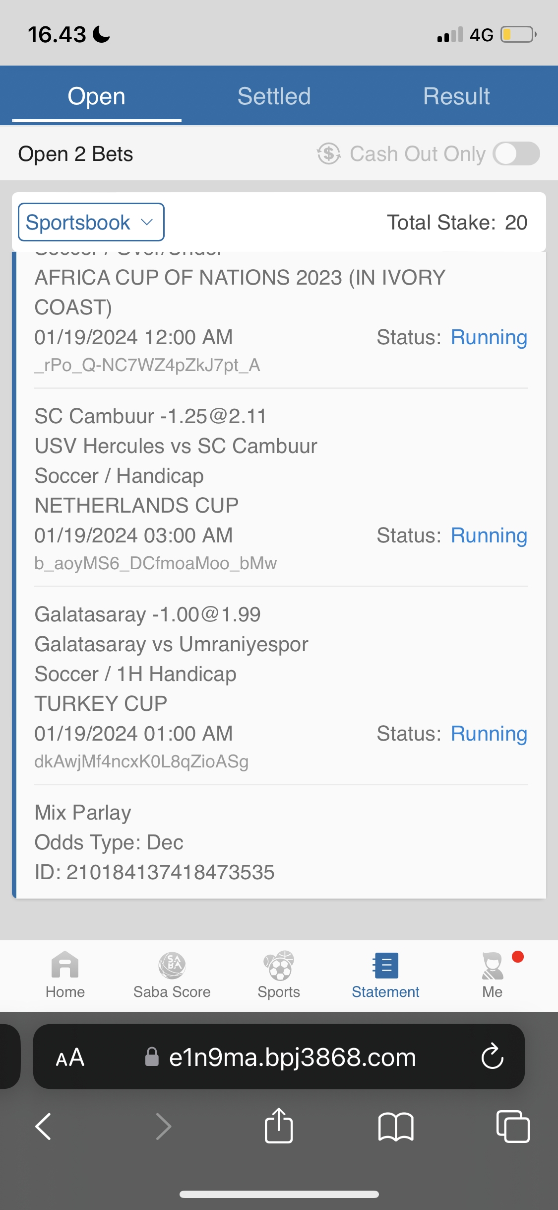Expand the Sportsbook dropdown
558x1210 pixels.
click(91, 222)
